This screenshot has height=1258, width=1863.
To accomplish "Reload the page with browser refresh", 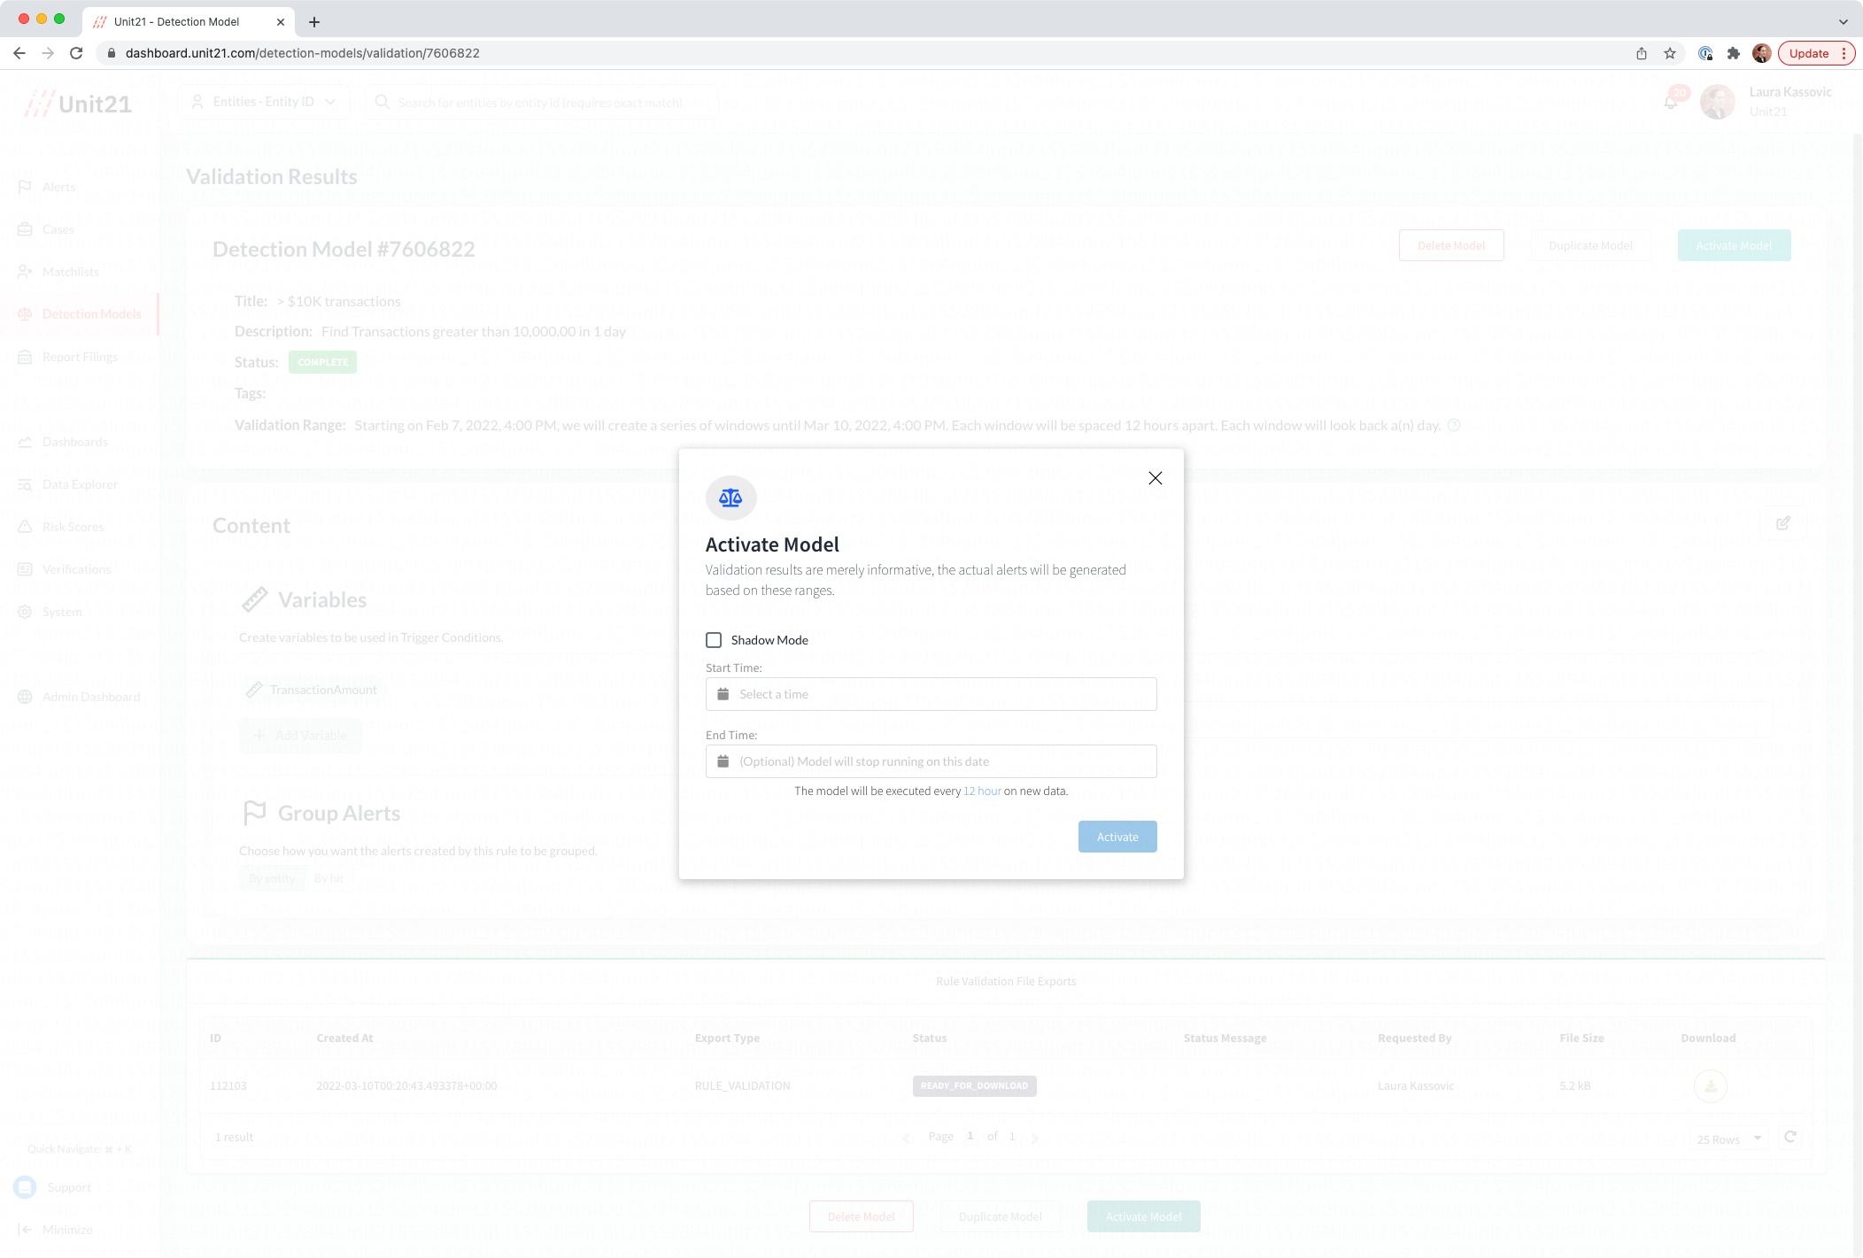I will [x=76, y=53].
